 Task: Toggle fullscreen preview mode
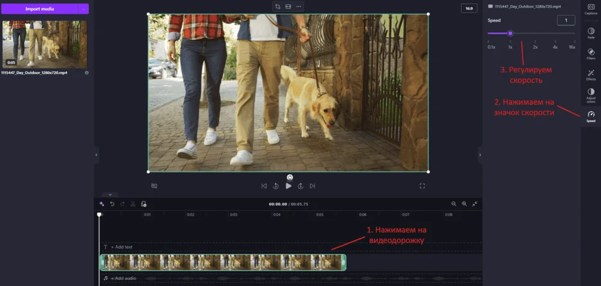pyautogui.click(x=422, y=186)
